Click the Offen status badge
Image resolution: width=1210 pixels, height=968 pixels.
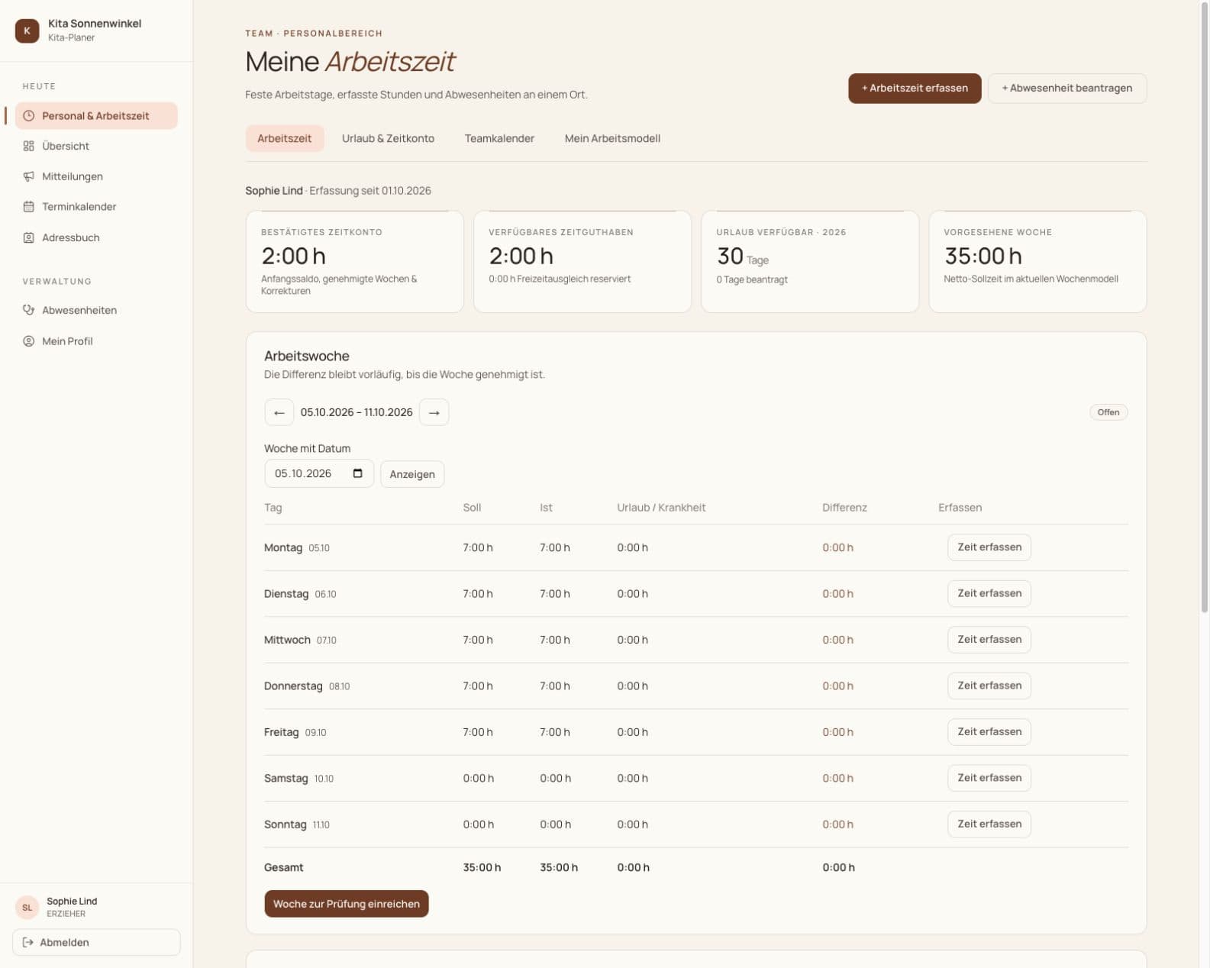coord(1108,412)
